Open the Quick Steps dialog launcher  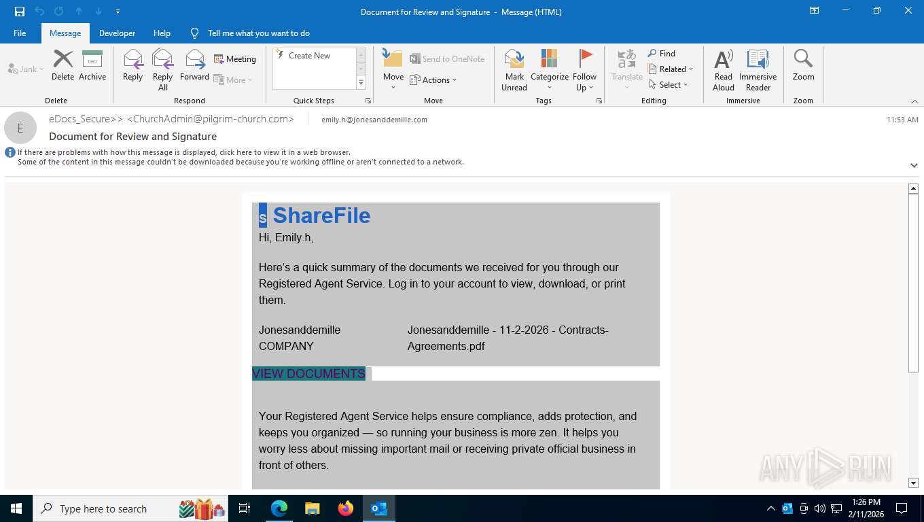[368, 101]
